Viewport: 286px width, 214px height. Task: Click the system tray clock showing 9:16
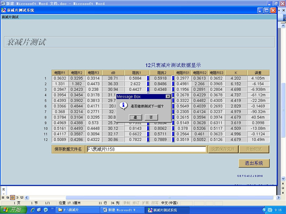(278, 210)
